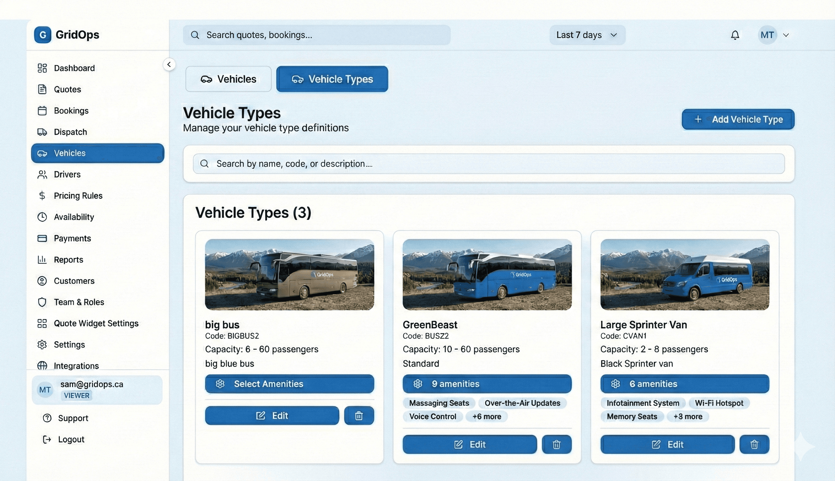Image resolution: width=835 pixels, height=481 pixels.
Task: Switch to the Vehicles tab
Action: coord(228,79)
